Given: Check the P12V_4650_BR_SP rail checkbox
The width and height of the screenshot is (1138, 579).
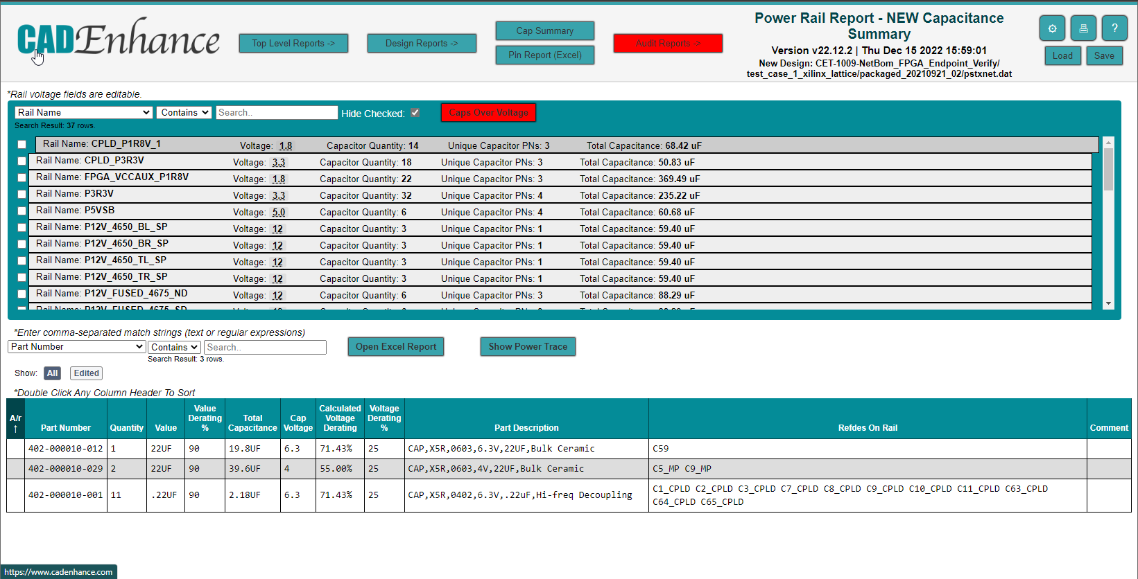Looking at the screenshot, I should pos(22,244).
